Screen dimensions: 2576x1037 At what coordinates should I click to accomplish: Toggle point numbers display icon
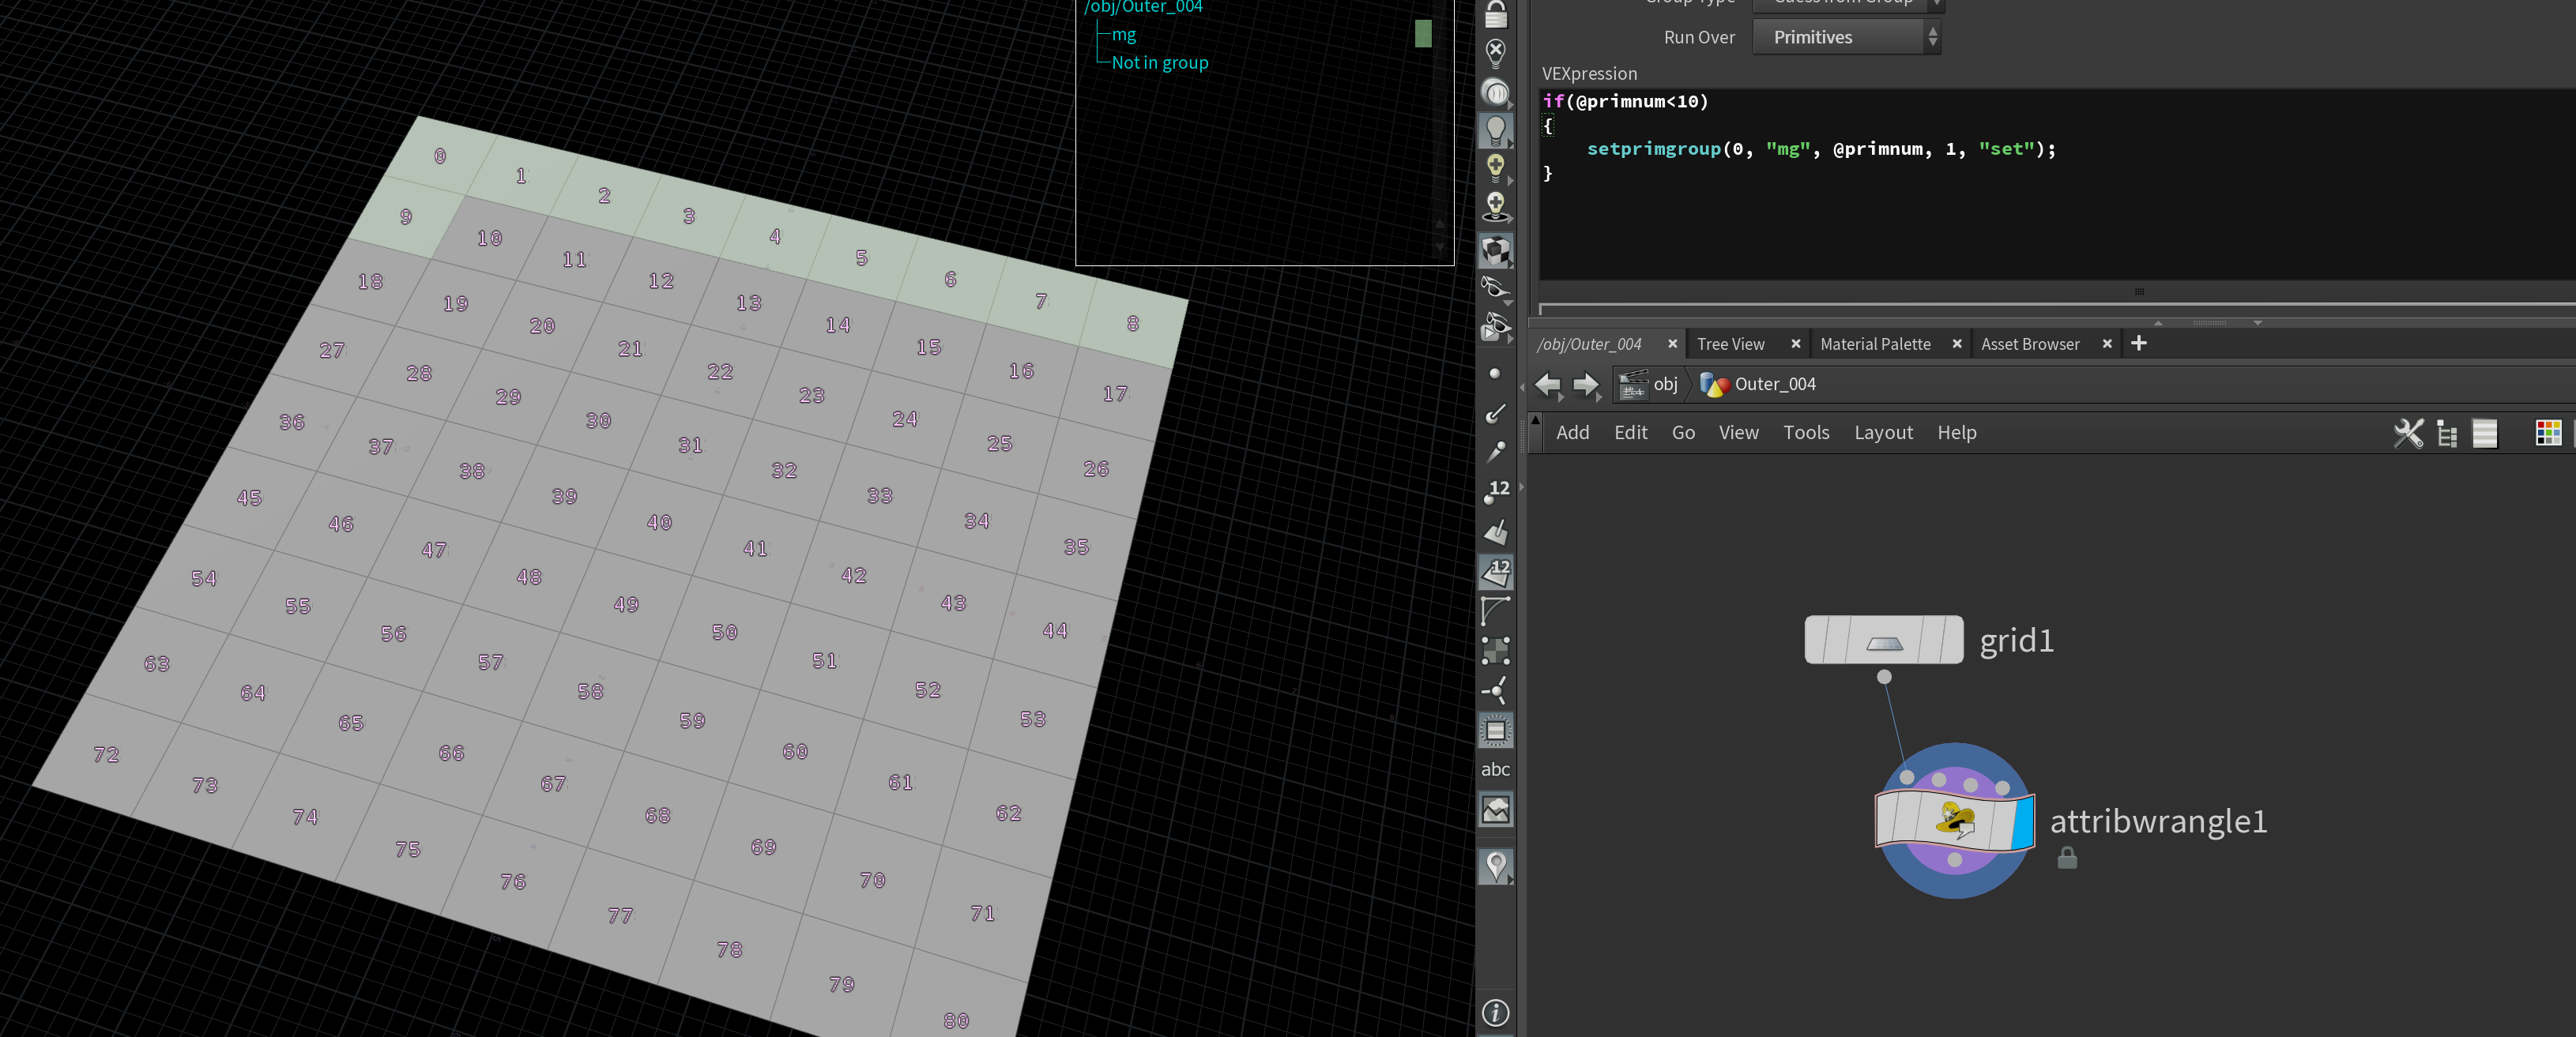pos(1495,490)
